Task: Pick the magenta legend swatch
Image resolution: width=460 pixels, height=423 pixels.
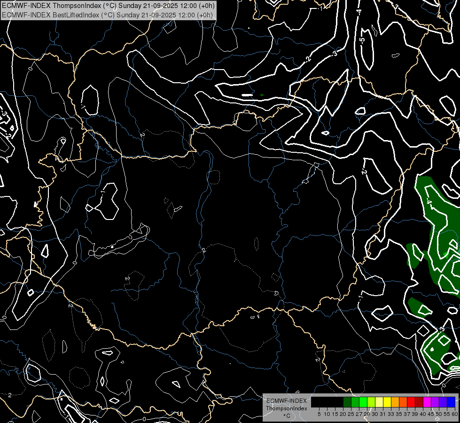Action: pyautogui.click(x=427, y=402)
